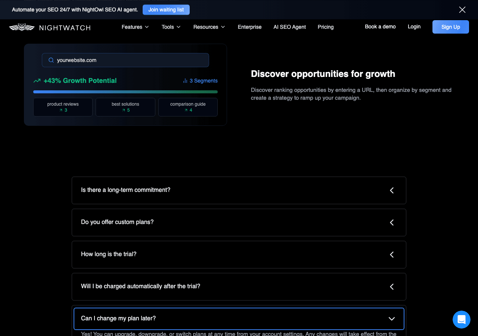Open the Tools menu
The width and height of the screenshot is (478, 336).
pyautogui.click(x=171, y=27)
